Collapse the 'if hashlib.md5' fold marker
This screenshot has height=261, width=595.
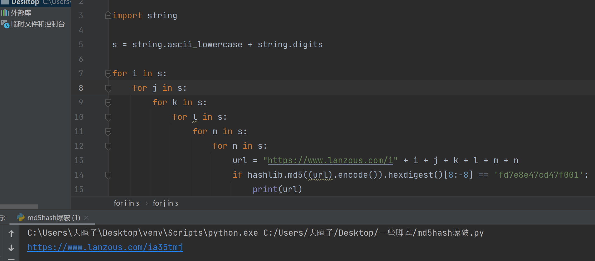coord(108,175)
